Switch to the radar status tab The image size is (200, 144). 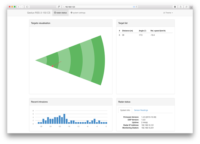(x=61, y=13)
